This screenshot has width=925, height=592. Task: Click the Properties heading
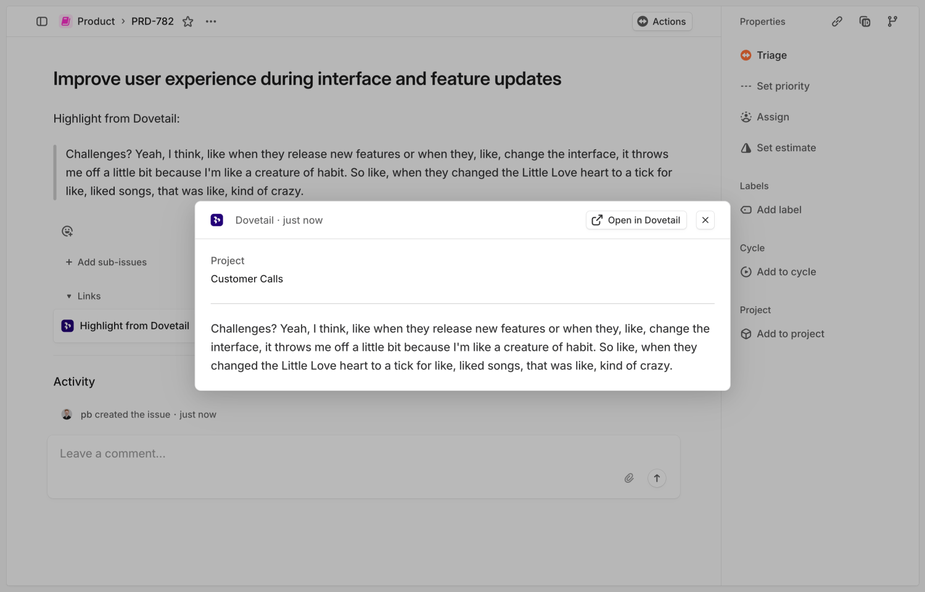point(762,22)
